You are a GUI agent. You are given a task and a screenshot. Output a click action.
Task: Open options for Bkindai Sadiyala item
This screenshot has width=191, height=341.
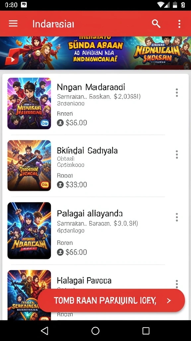[177, 155]
